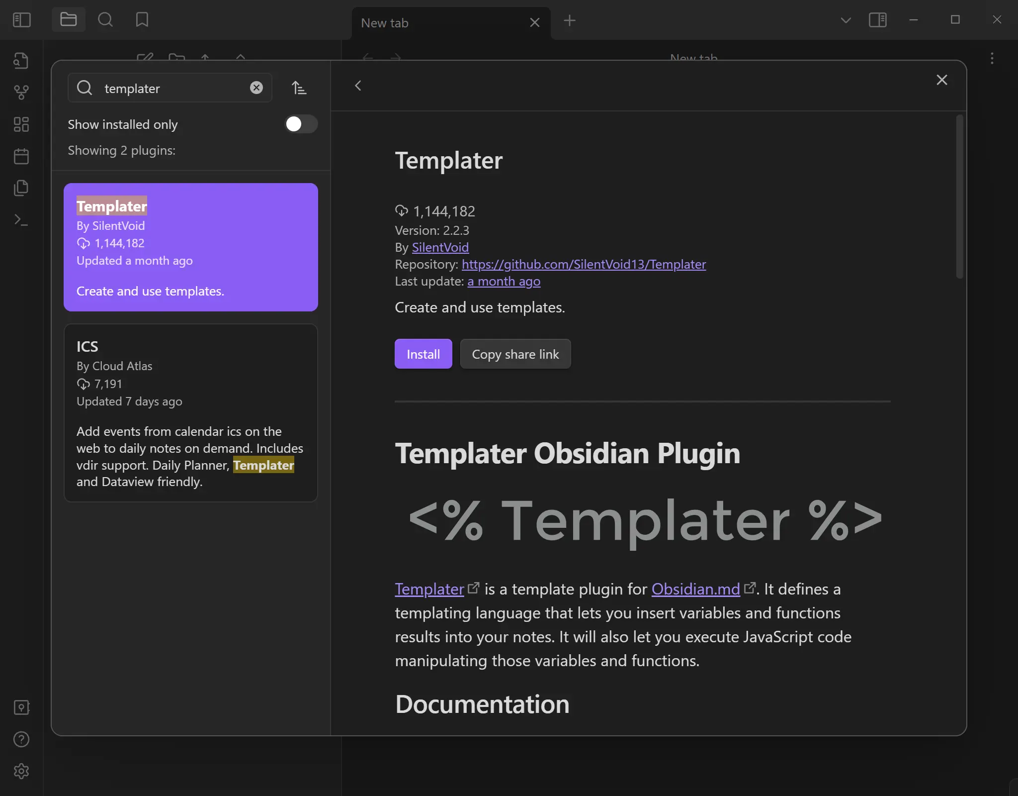The height and width of the screenshot is (796, 1018).
Task: Open the terminal icon in the left ribbon
Action: coord(21,220)
